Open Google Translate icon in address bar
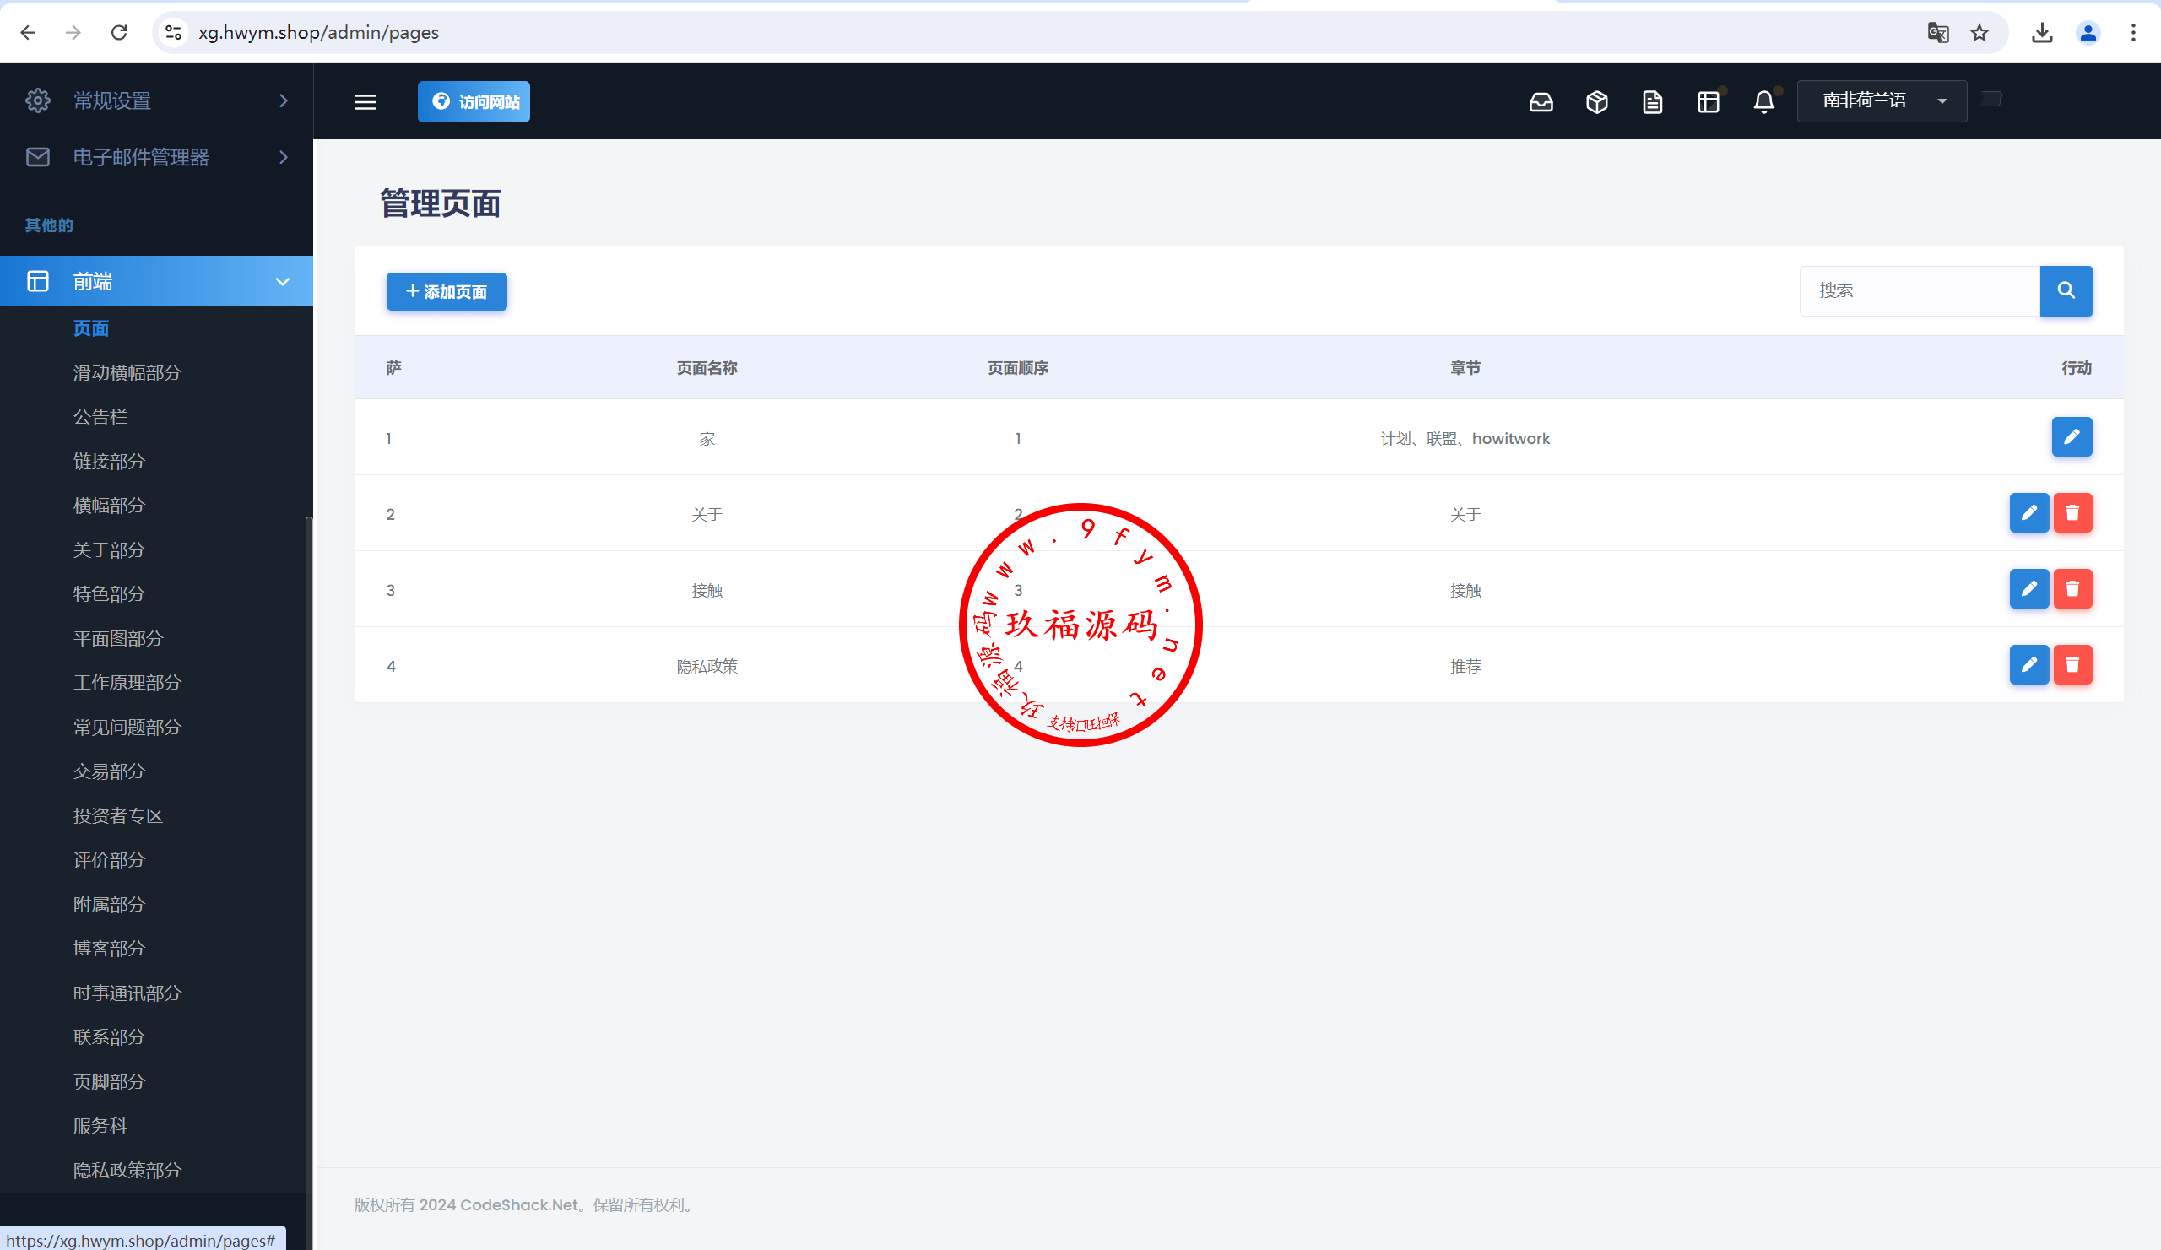Screen dimensions: 2161x1250 [1937, 33]
